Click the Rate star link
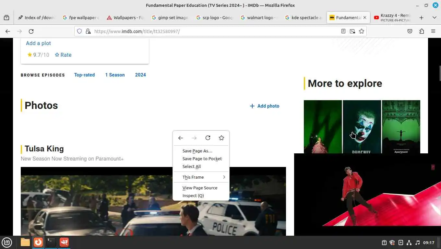Screen dimensions: 441x249 (x=63, y=55)
